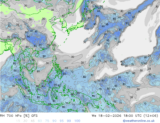Select the 45 value in the legend
The width and height of the screenshot is (160, 123).
[x=33, y=121]
